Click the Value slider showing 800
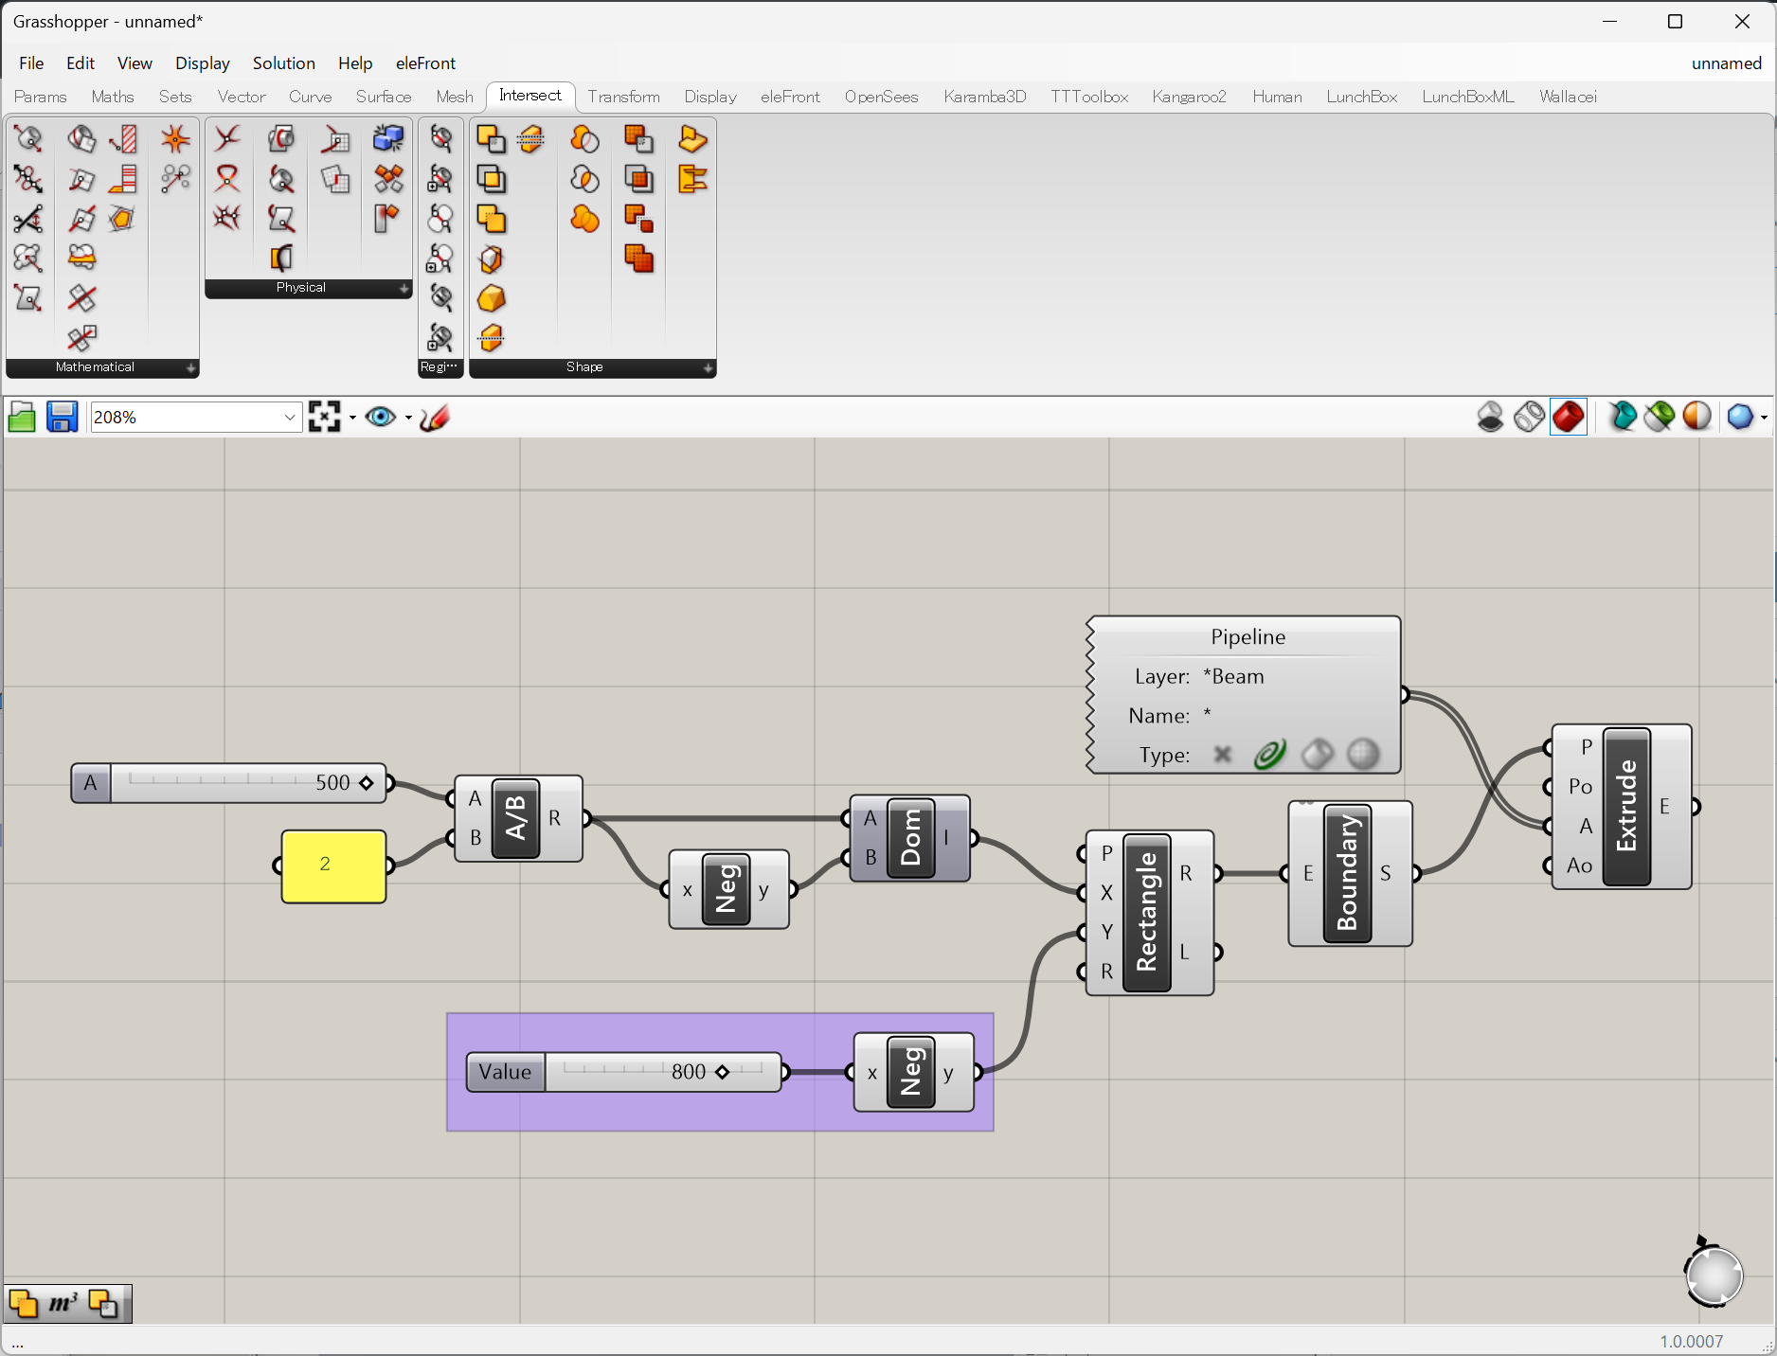Image resolution: width=1777 pixels, height=1356 pixels. pos(663,1072)
